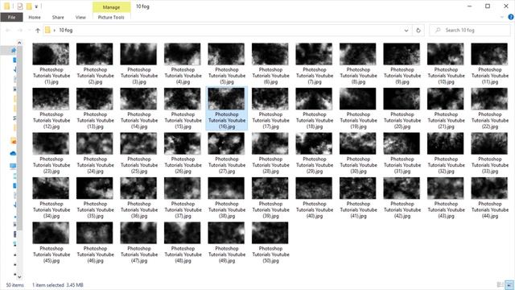Image resolution: width=515 pixels, height=290 pixels.
Task: Select thumbnail Photoshop Tutorials Youtube (44).jpg
Action: [489, 188]
